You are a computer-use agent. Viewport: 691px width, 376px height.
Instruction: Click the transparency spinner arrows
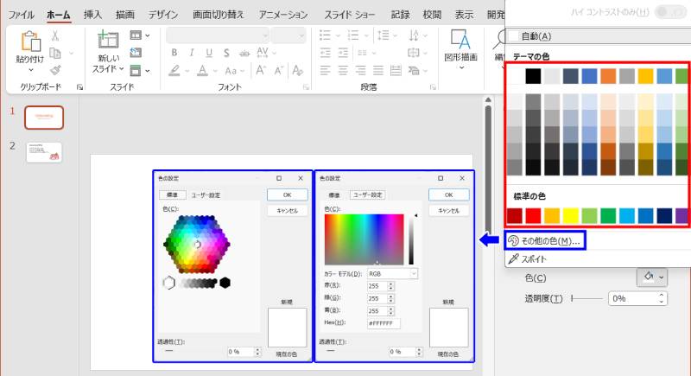pyautogui.click(x=662, y=298)
